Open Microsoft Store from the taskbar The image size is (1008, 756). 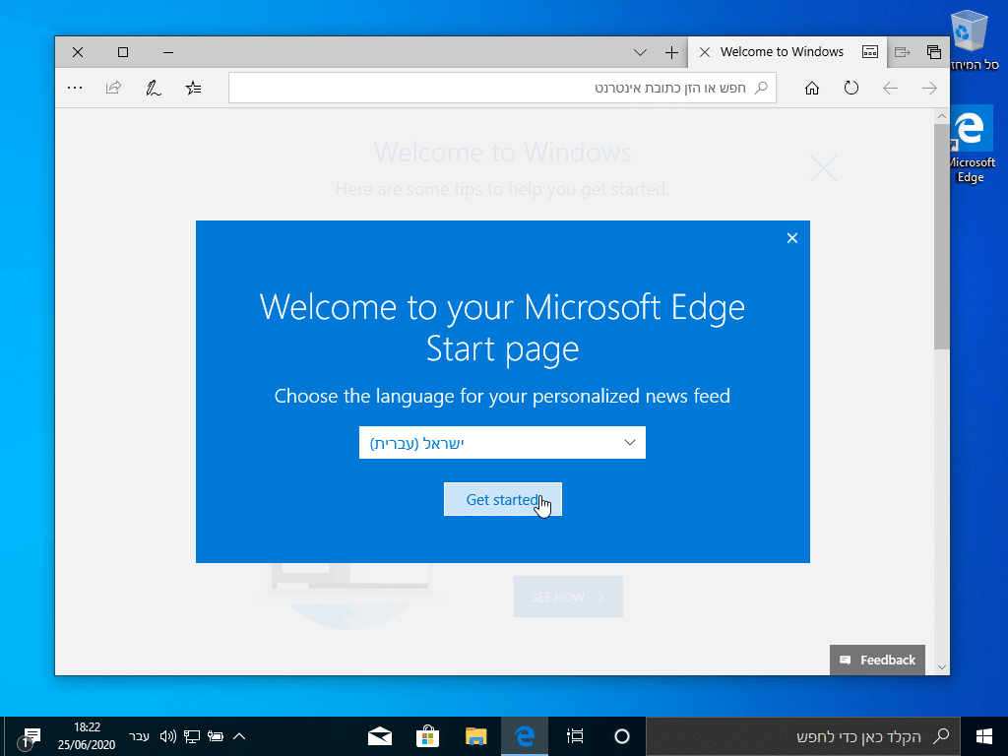(427, 736)
